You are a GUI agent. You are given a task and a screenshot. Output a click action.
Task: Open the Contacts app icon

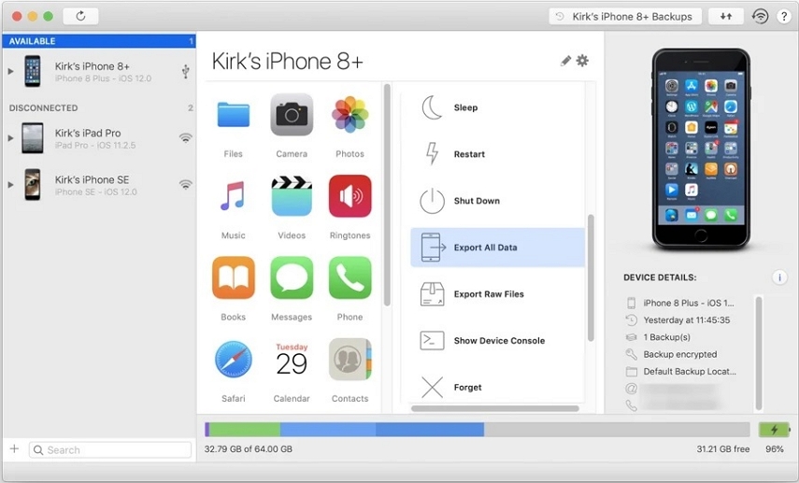350,359
